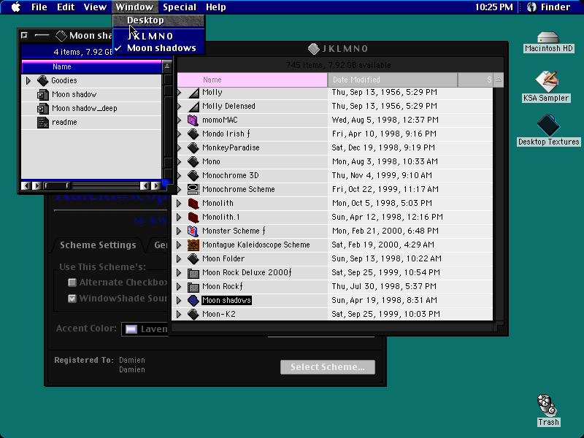Select the Goodies folder icon
The width and height of the screenshot is (584, 438).
click(x=43, y=80)
